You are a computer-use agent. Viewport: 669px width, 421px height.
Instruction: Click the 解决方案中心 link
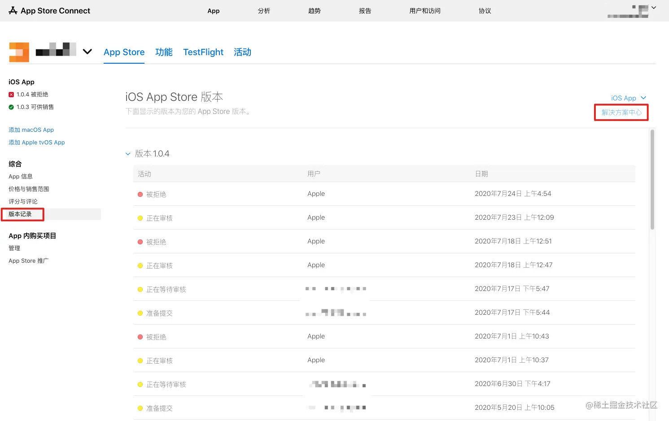[621, 113]
